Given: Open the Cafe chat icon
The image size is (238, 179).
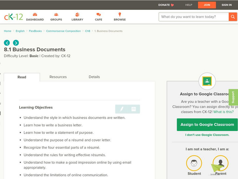Looking at the screenshot, I should (x=98, y=15).
